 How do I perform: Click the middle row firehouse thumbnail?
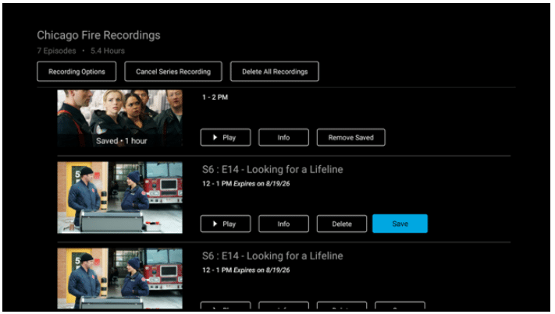[120, 197]
